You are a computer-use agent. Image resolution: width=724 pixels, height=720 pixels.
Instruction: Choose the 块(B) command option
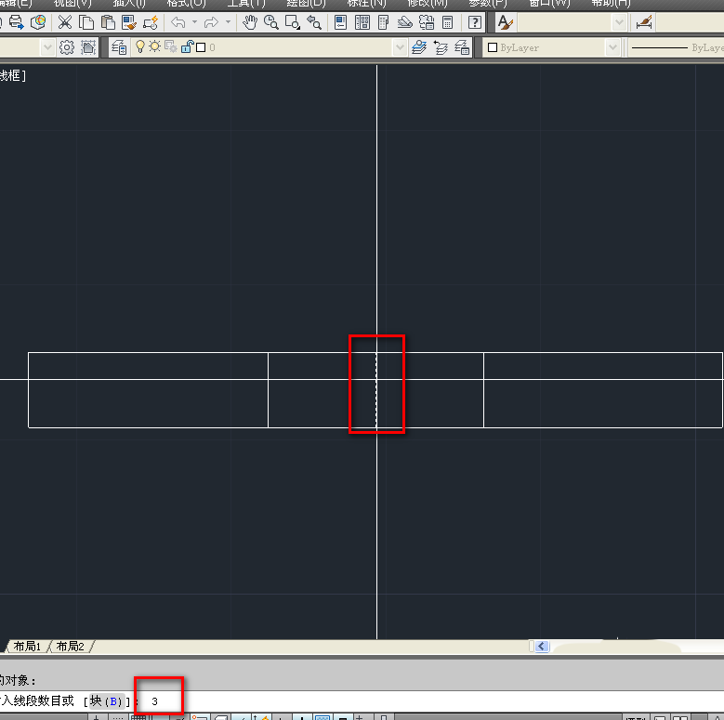click(107, 701)
